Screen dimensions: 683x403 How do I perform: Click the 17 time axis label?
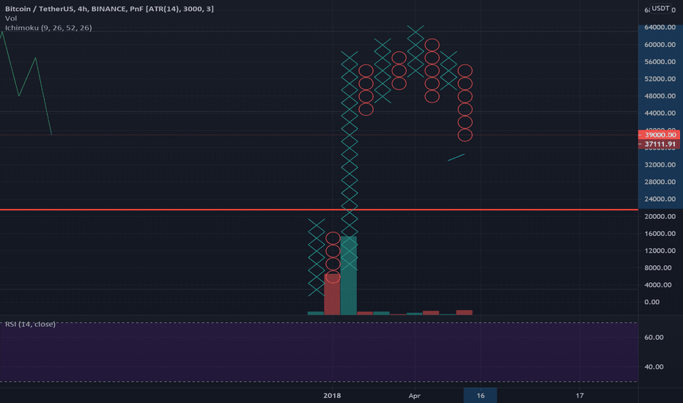coord(580,396)
